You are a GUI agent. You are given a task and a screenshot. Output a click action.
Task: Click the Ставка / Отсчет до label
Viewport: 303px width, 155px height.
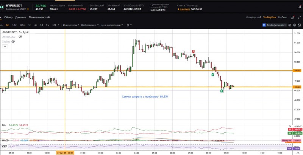187,6
